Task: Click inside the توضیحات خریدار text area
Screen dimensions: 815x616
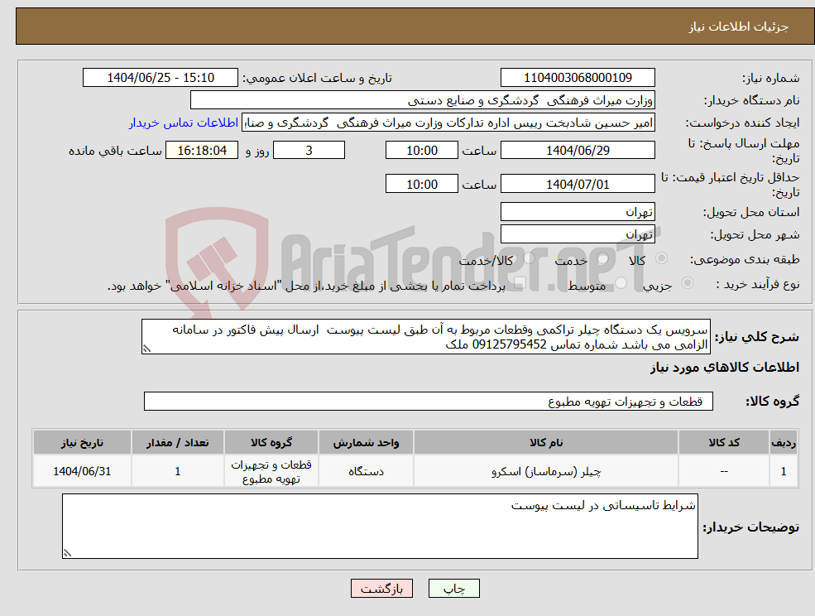Action: click(381, 524)
